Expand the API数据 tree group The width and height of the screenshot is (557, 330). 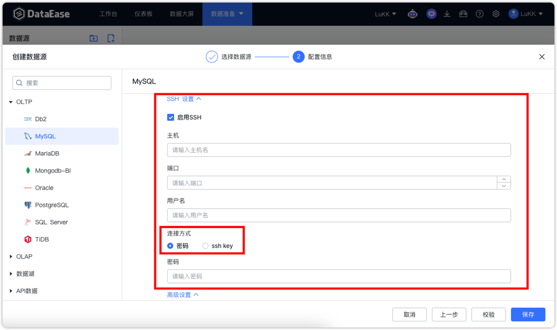pos(11,291)
